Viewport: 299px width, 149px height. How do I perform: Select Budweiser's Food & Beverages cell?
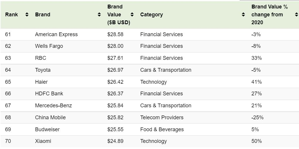tap(162, 129)
